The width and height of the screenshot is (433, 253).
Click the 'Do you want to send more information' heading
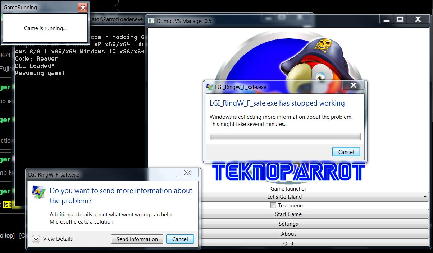(x=121, y=196)
